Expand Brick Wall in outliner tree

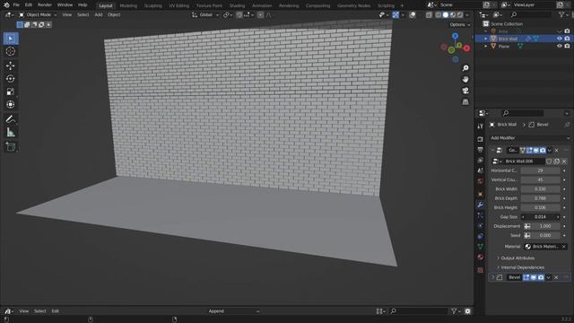point(486,39)
